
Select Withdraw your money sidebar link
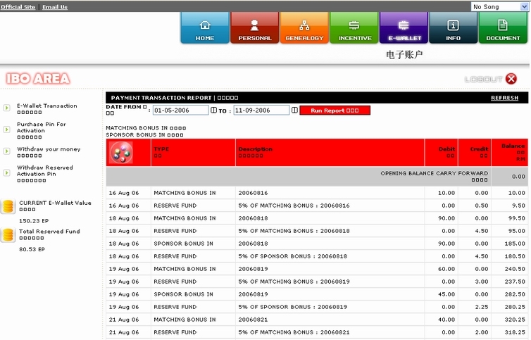click(49, 149)
